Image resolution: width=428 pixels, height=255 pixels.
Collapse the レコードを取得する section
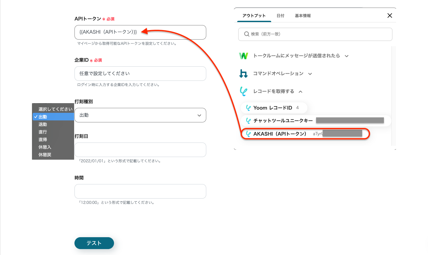coord(300,92)
